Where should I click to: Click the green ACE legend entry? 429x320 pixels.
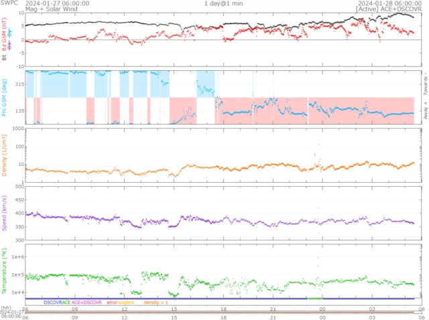point(67,303)
